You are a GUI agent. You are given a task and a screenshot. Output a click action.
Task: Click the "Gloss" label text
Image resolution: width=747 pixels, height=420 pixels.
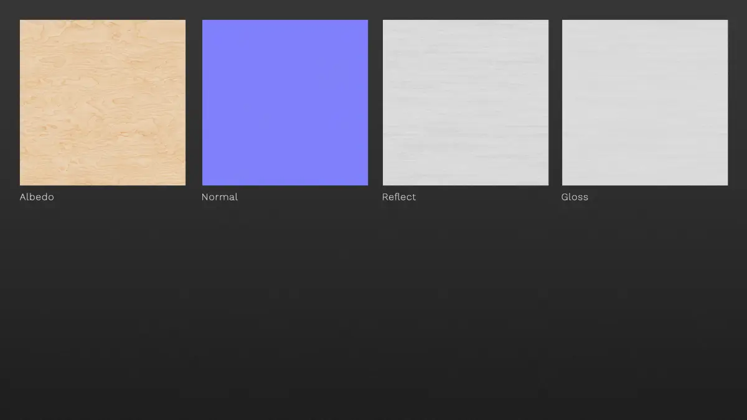(x=575, y=197)
